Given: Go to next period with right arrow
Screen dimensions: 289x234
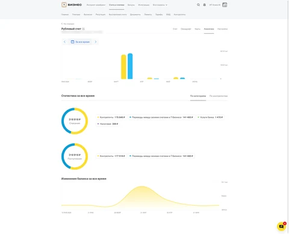Looking at the screenshot, I should point(96,42).
